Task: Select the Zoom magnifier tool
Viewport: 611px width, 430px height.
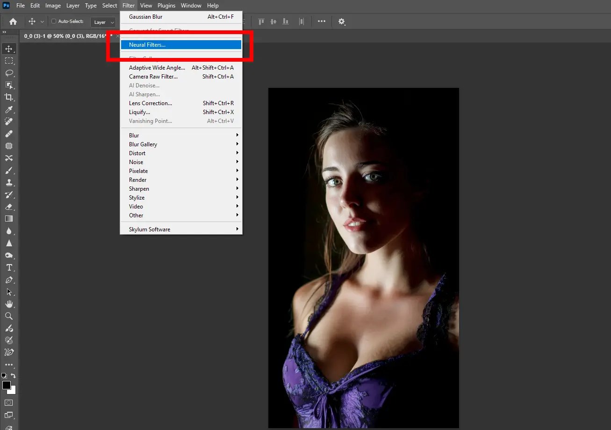Action: point(9,316)
